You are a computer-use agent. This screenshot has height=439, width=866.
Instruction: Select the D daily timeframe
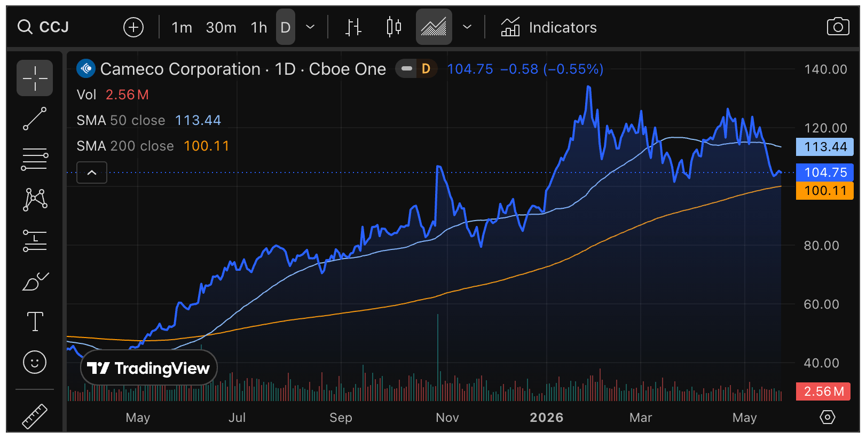[x=286, y=27]
